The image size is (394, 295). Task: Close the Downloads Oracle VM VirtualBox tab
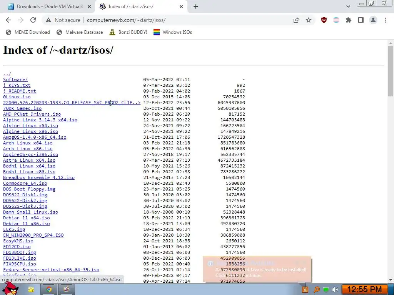coord(89,7)
